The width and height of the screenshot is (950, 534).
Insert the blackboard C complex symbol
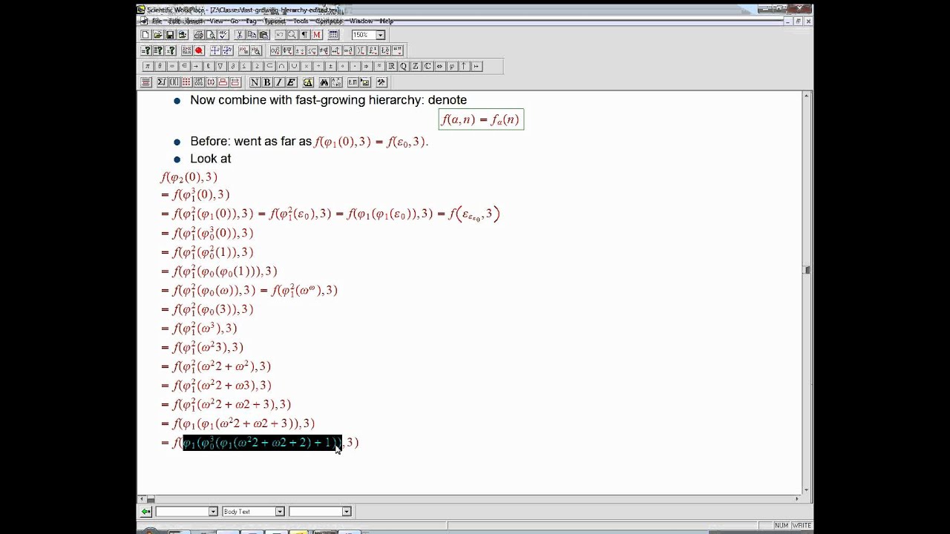pos(427,66)
